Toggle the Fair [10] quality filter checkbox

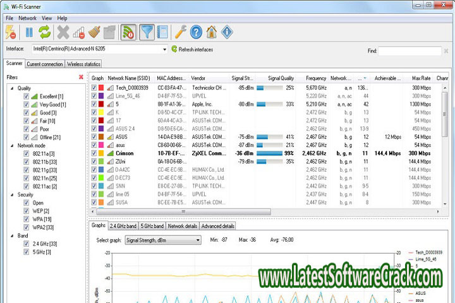point(26,121)
